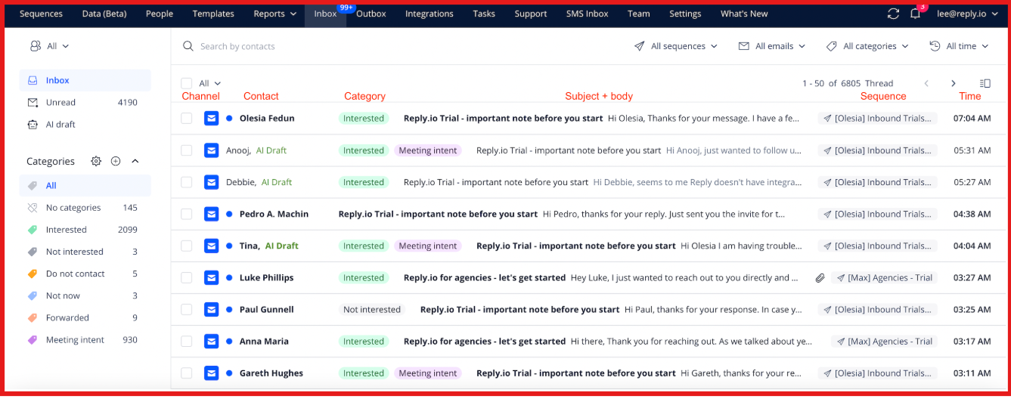Click the Unread envelope icon

[33, 102]
